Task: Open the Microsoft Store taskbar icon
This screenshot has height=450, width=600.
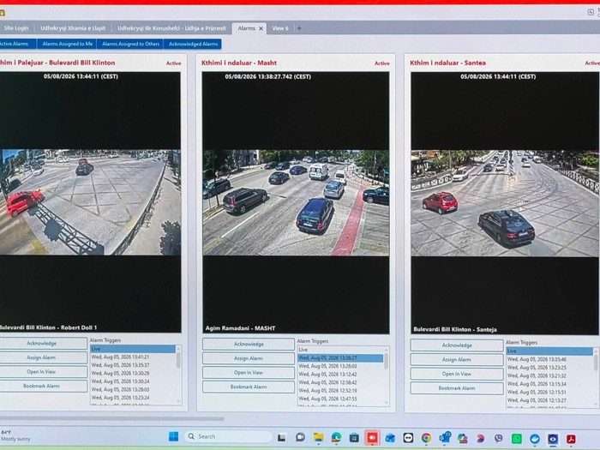Action: pyautogui.click(x=354, y=437)
